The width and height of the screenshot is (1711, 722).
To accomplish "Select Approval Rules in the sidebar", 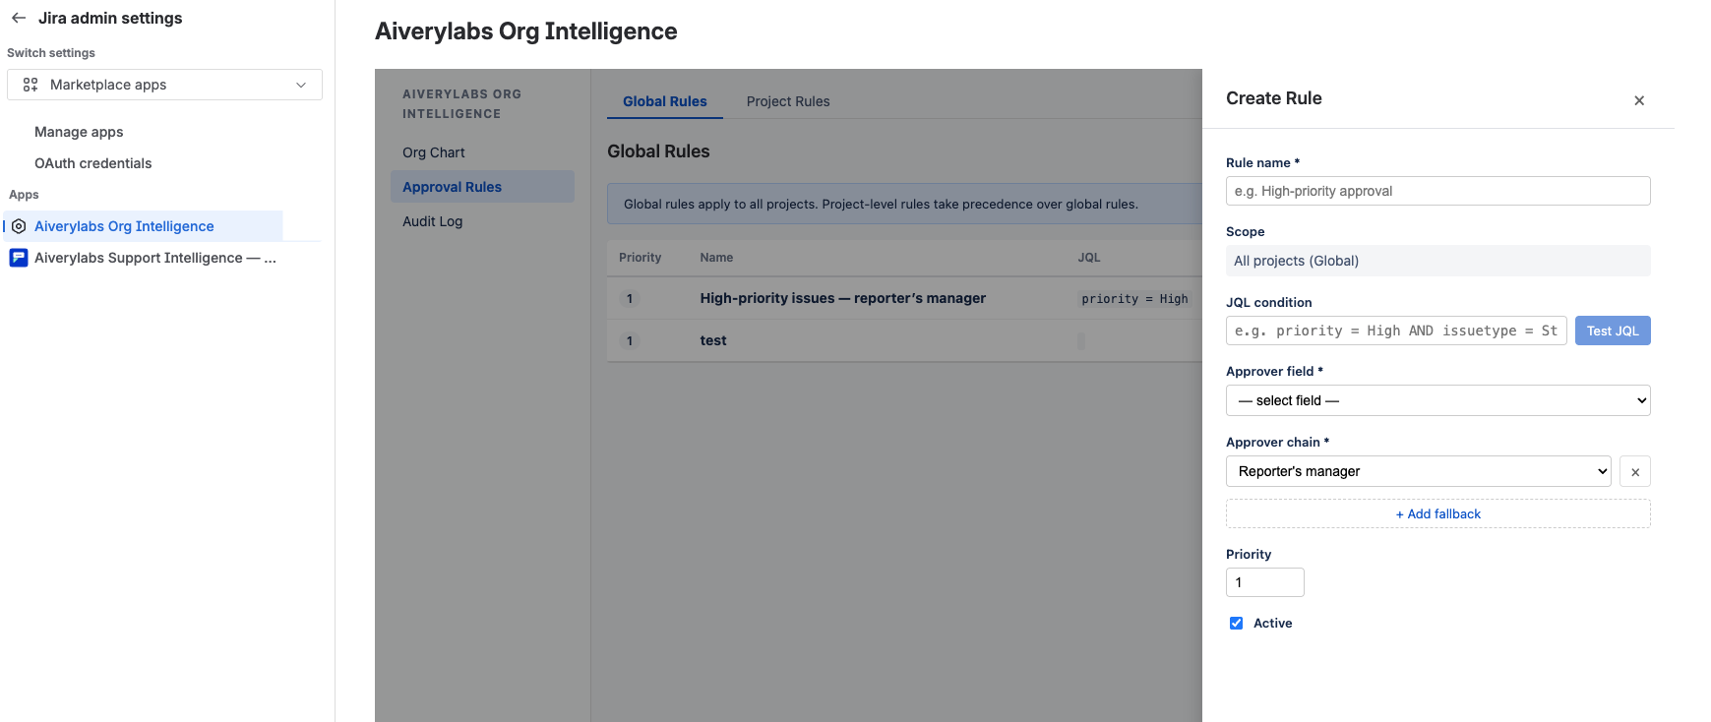I will 482,187.
